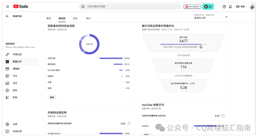This screenshot has height=138, width=259.
Task: Open 详细信息 pencil icon in sidebar
Action: [7, 54]
